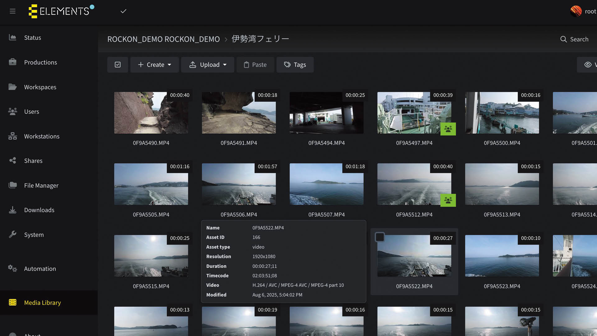Click the checkmark icon in top bar
This screenshot has width=597, height=336.
coord(123,11)
